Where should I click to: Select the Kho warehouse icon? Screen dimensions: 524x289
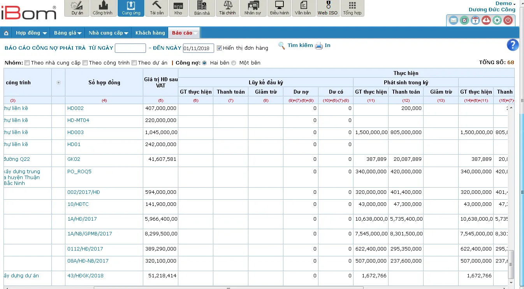178,8
